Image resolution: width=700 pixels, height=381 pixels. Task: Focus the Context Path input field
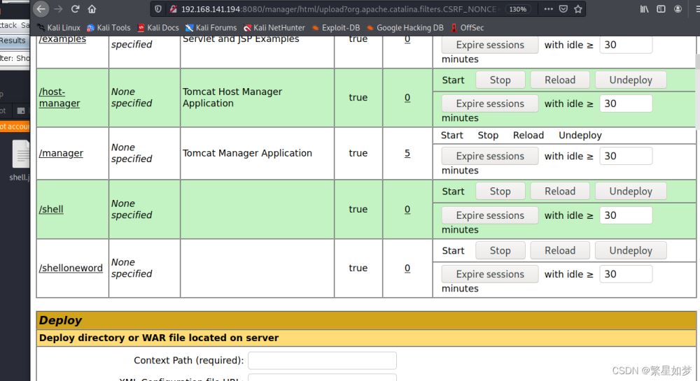click(x=322, y=361)
